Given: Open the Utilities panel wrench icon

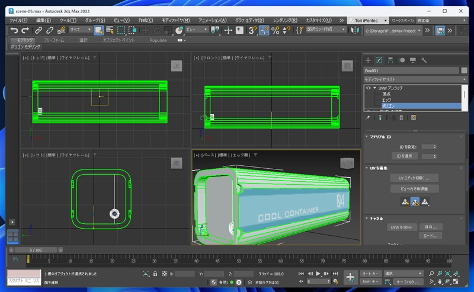Looking at the screenshot, I should (424, 60).
